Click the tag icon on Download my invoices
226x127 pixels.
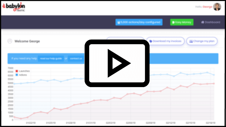pos(151,41)
